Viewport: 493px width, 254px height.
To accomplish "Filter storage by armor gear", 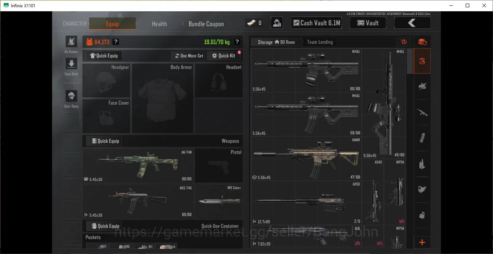I will 422,86.
